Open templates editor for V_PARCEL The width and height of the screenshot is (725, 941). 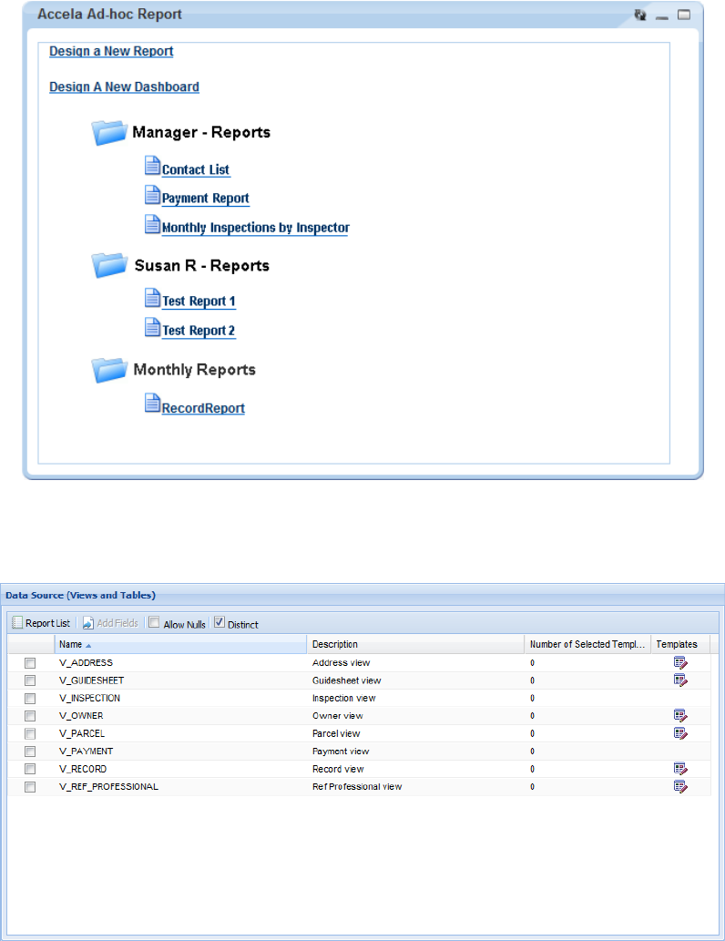(680, 733)
